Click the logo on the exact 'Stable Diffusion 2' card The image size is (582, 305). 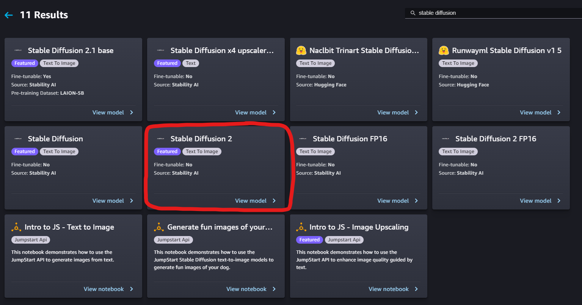[x=160, y=139]
